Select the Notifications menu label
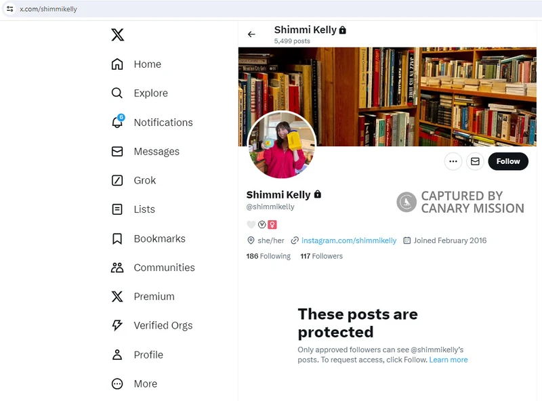542x401 pixels. (163, 123)
